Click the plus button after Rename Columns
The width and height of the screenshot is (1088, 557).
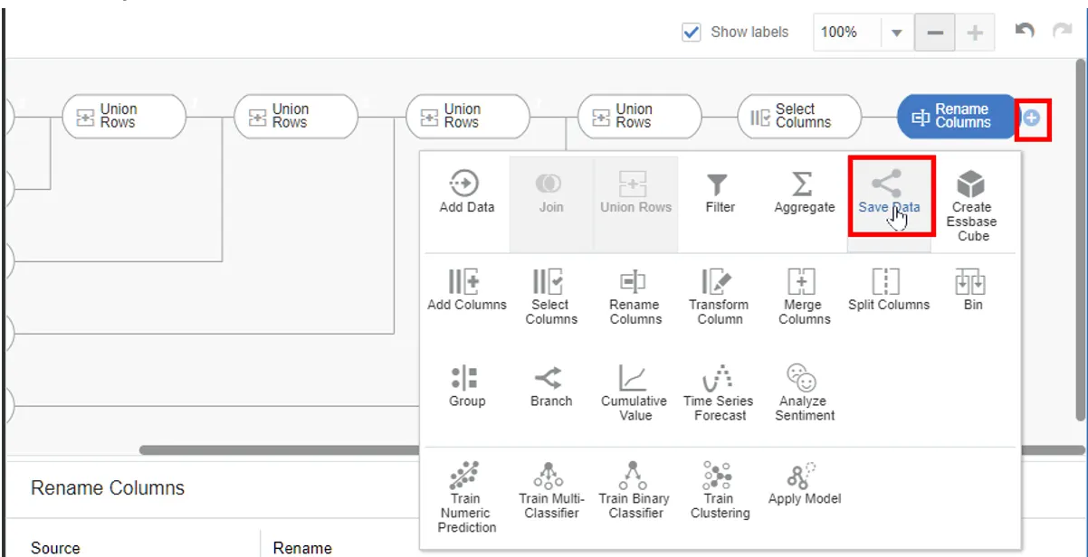coord(1032,118)
